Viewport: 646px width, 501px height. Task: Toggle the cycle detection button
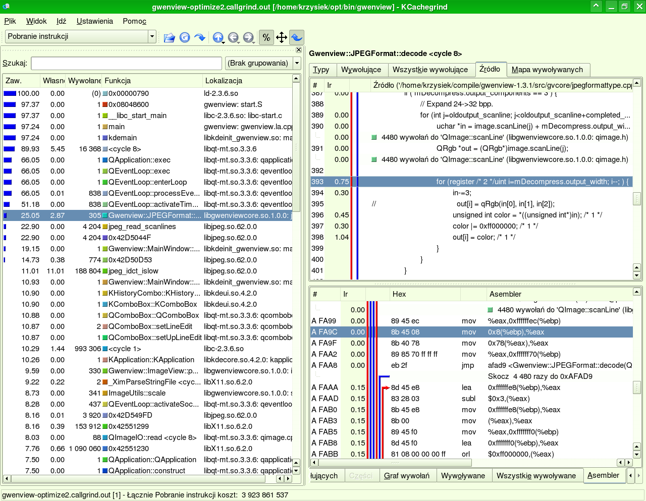(297, 37)
